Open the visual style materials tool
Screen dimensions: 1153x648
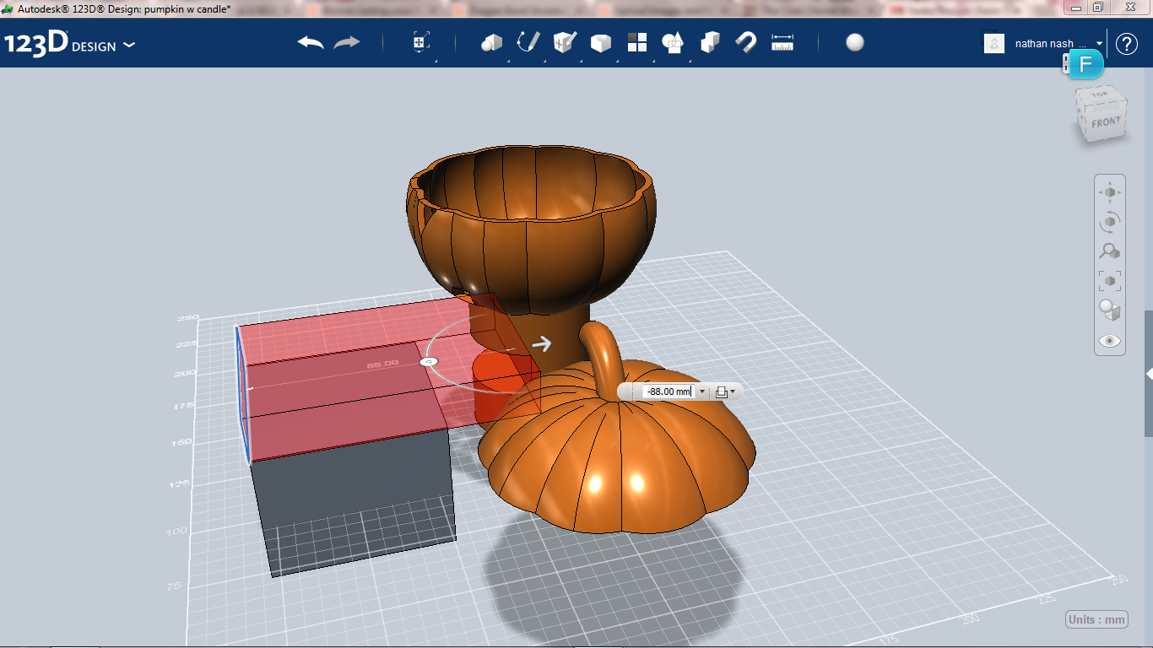click(x=1110, y=310)
